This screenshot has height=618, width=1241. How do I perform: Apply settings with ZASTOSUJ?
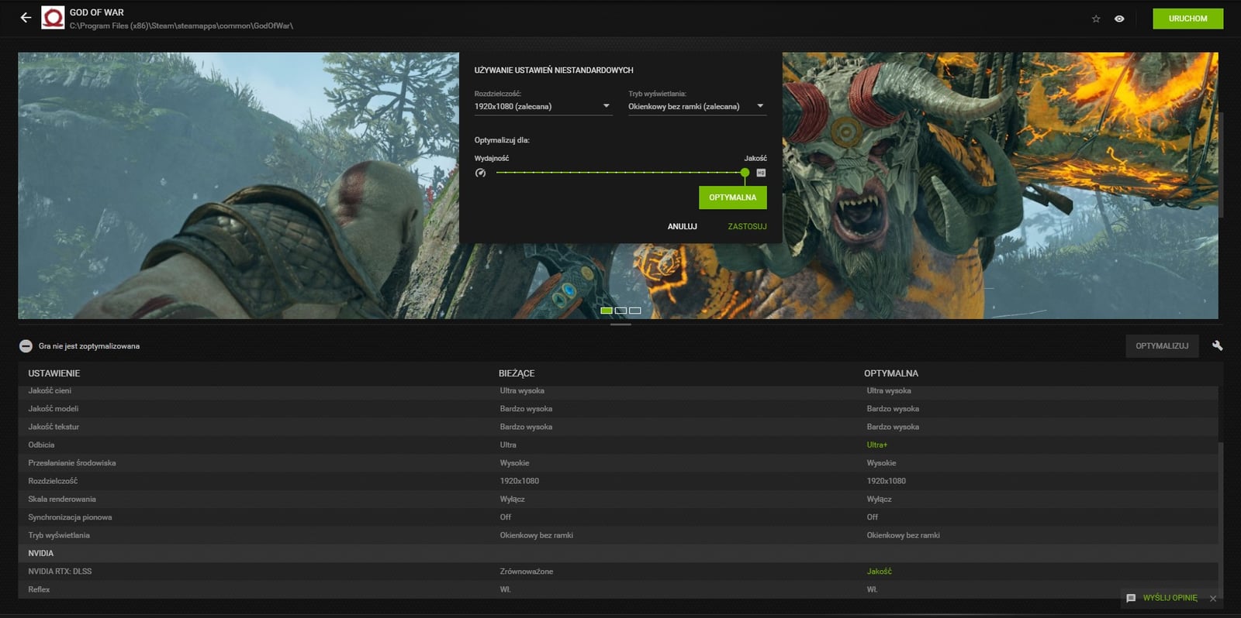coord(747,226)
